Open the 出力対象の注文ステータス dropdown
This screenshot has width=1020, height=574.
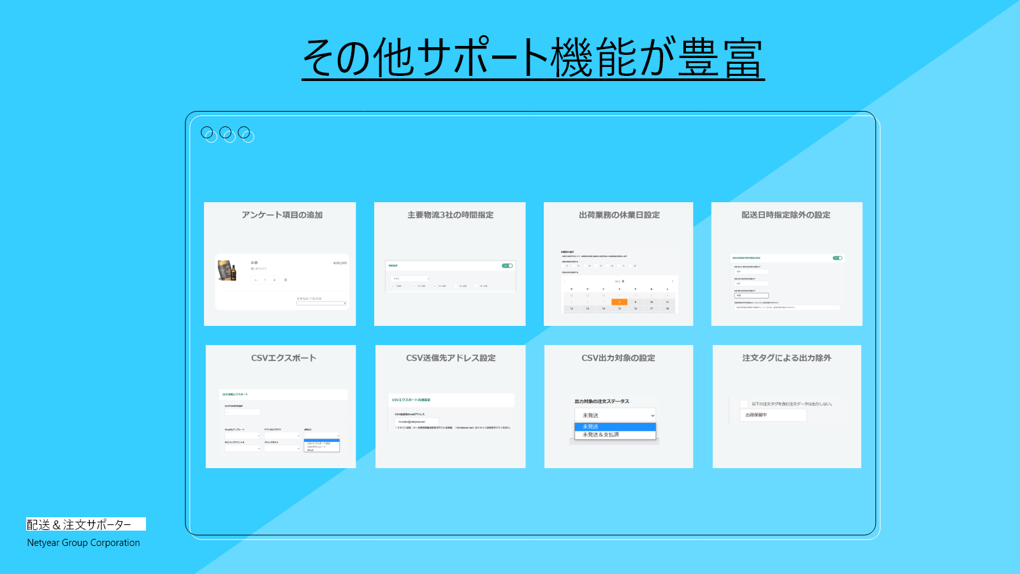pos(615,415)
